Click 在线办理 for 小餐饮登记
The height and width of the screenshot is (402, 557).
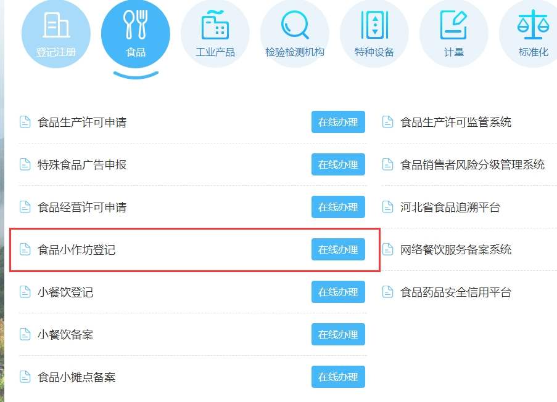point(338,292)
